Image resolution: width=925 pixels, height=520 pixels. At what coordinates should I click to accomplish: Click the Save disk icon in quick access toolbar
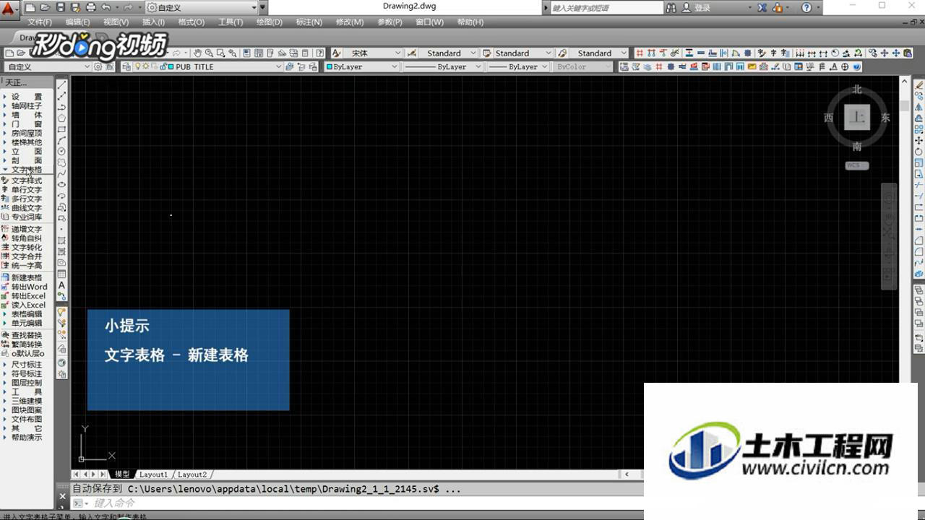[60, 7]
